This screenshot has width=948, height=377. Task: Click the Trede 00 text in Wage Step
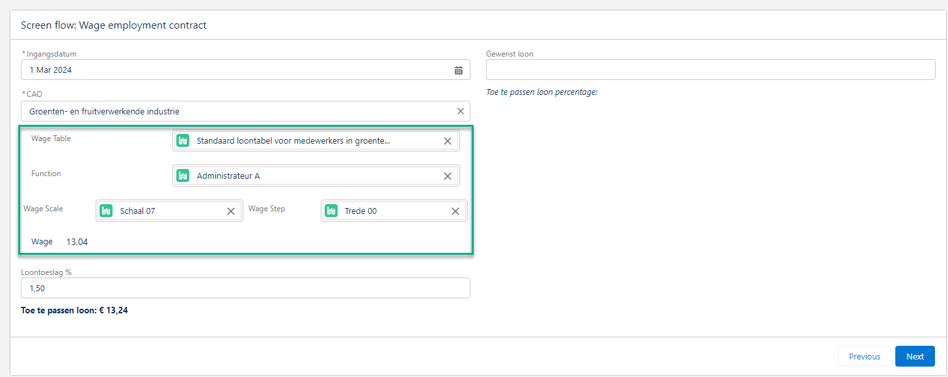pos(360,211)
